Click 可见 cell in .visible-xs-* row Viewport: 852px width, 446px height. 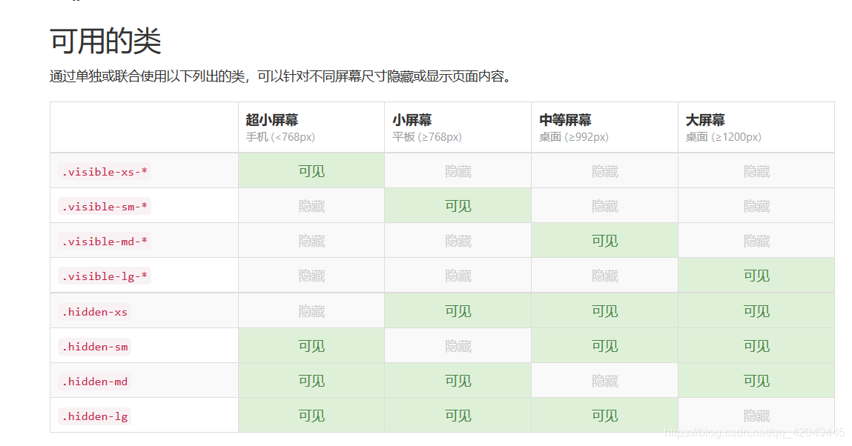click(x=311, y=171)
